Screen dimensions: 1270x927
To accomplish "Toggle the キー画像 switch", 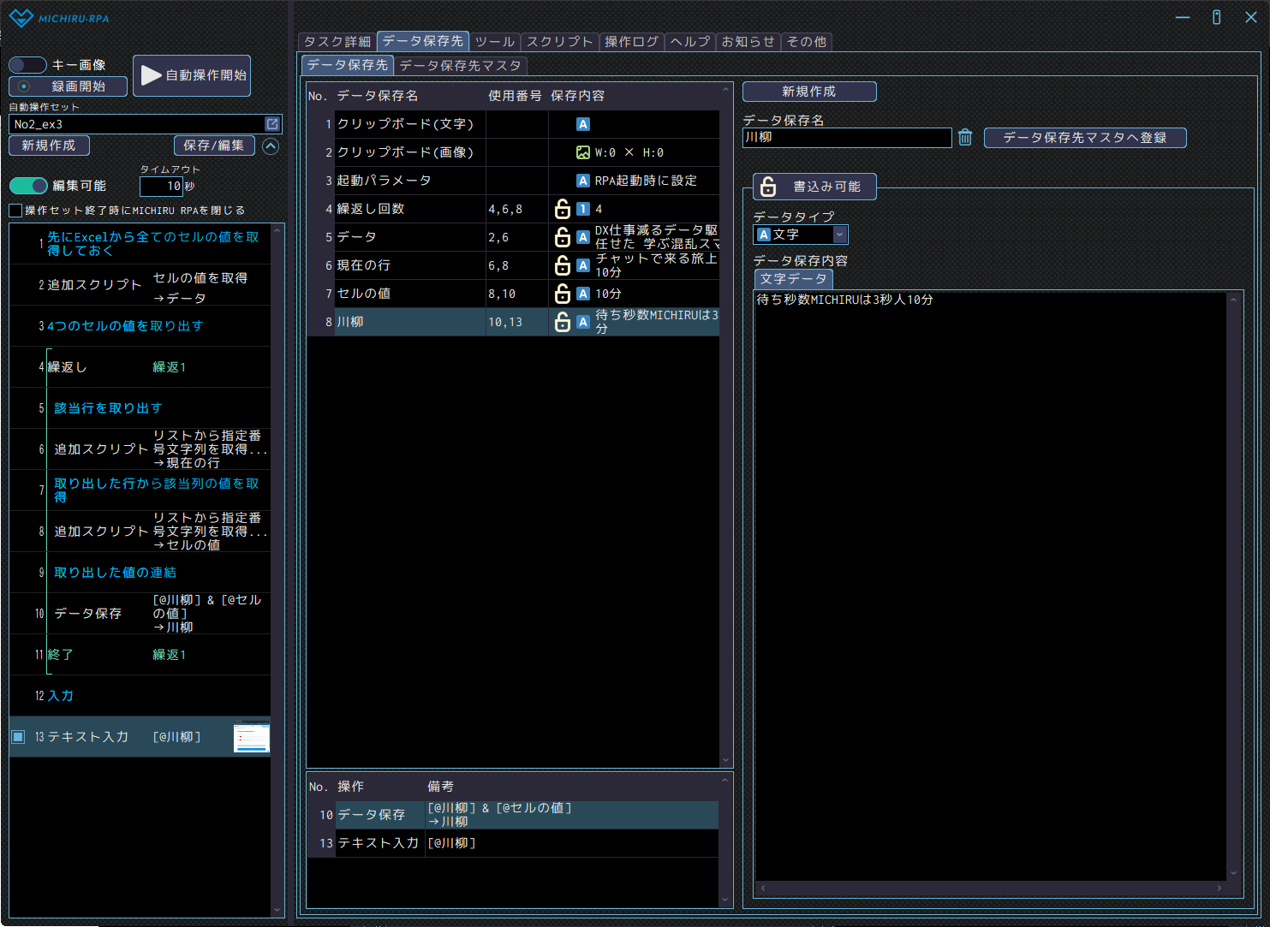I will tap(27, 65).
